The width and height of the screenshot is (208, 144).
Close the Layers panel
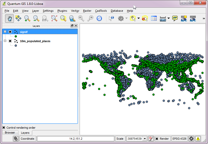[76, 26]
